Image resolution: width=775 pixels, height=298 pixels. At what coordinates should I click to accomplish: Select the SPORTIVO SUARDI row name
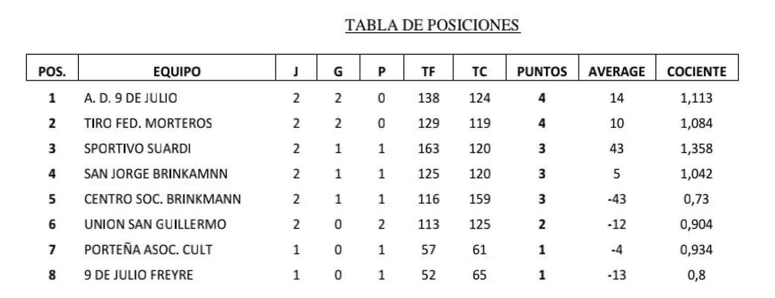(x=137, y=149)
